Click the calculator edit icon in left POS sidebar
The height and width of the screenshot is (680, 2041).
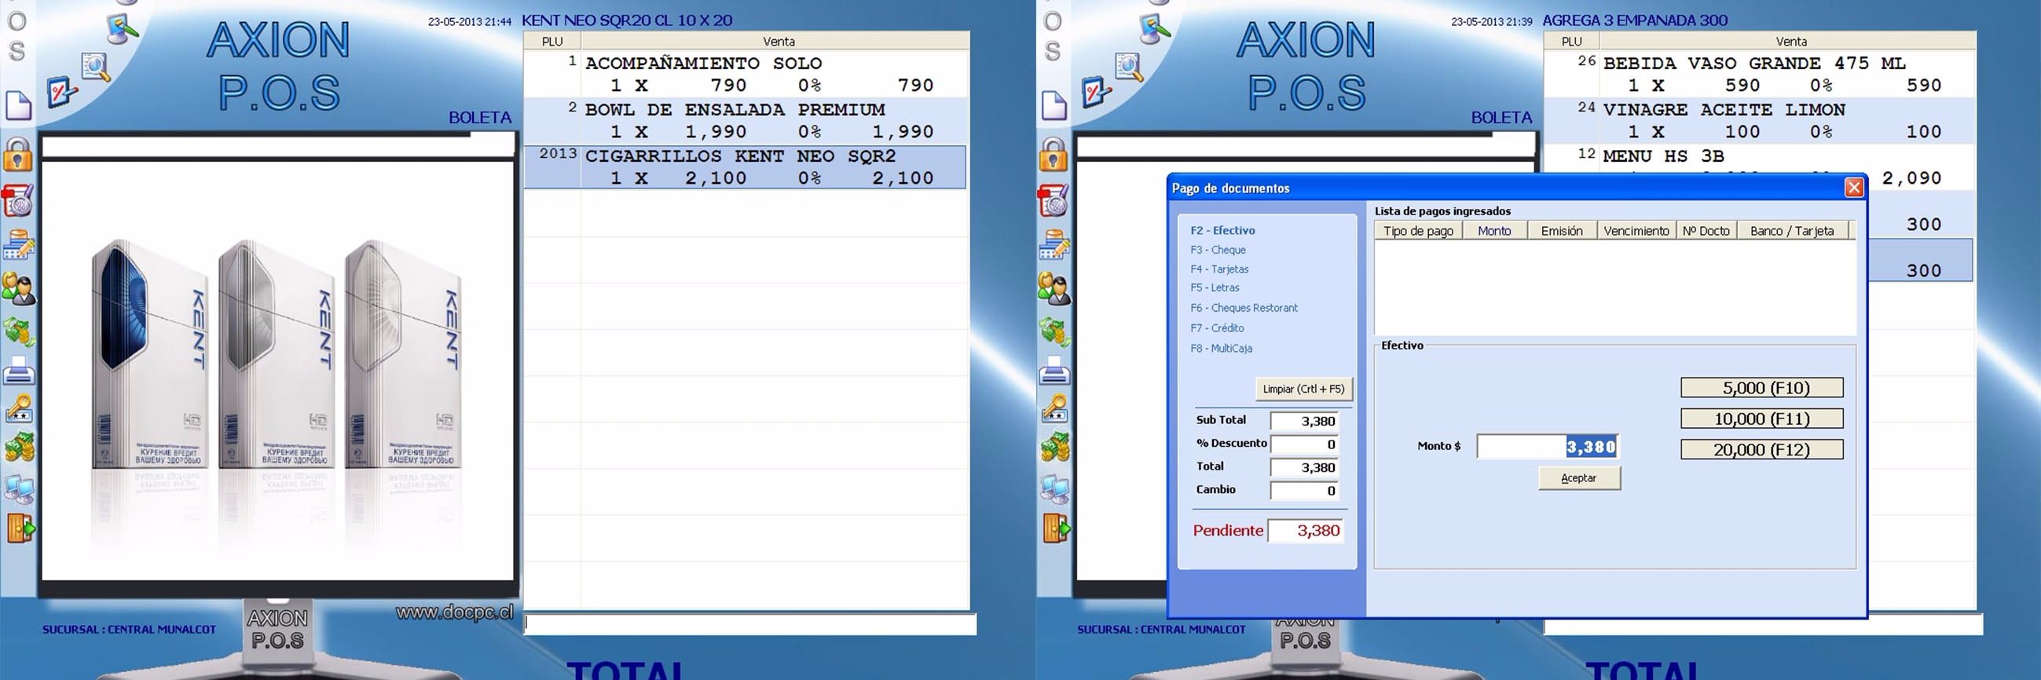click(18, 245)
